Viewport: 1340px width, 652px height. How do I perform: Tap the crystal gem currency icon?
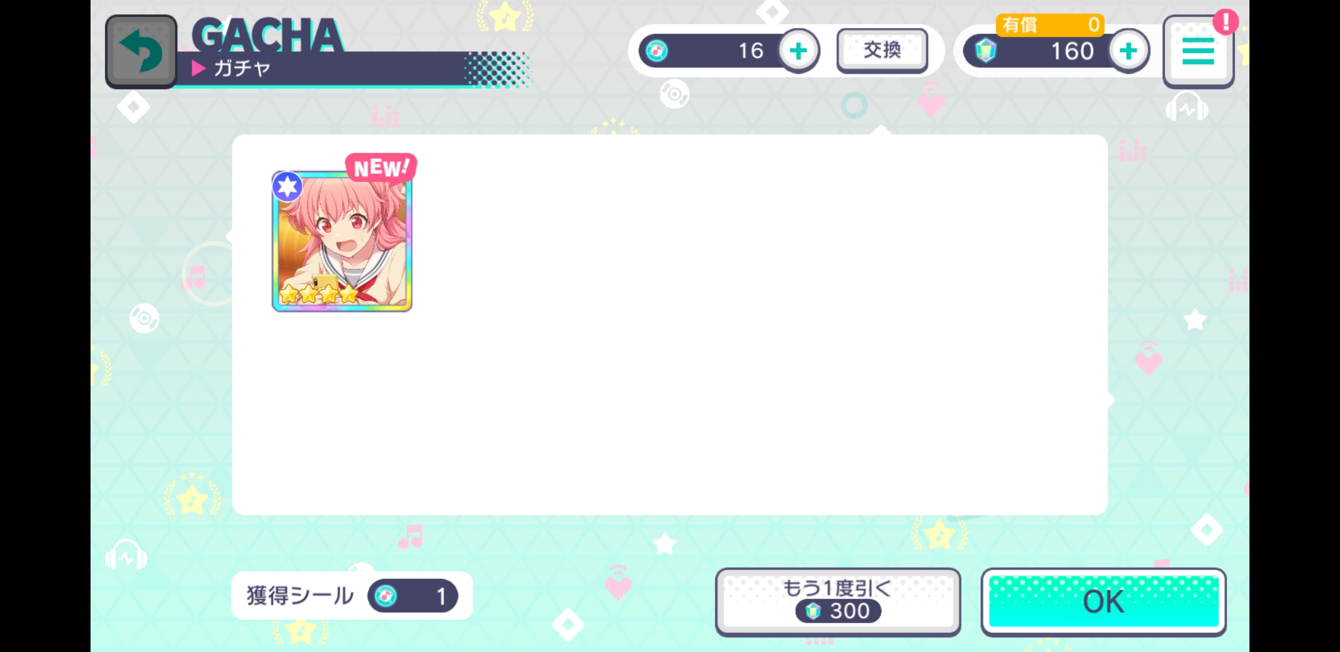[986, 51]
